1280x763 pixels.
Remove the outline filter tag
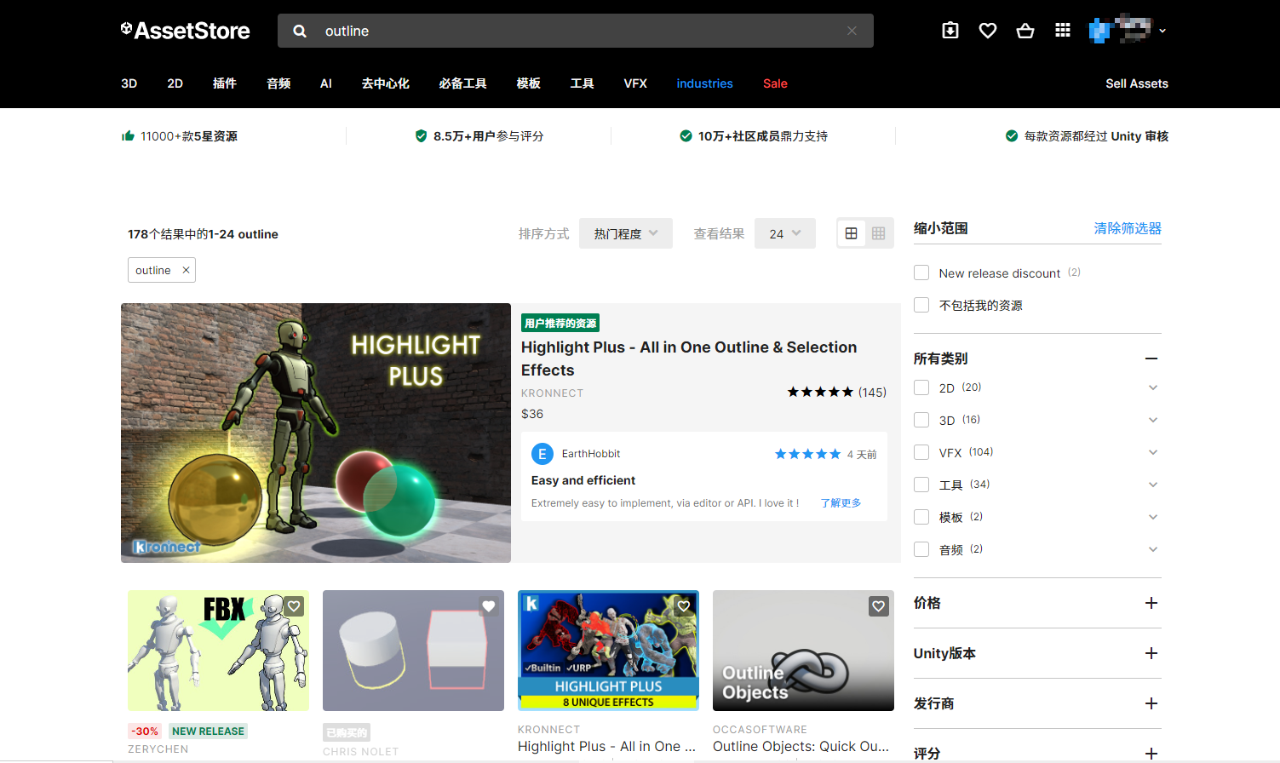click(x=186, y=270)
